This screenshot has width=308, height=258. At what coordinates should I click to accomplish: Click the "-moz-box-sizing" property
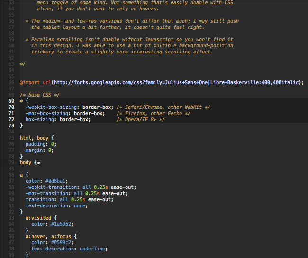[x=47, y=114]
